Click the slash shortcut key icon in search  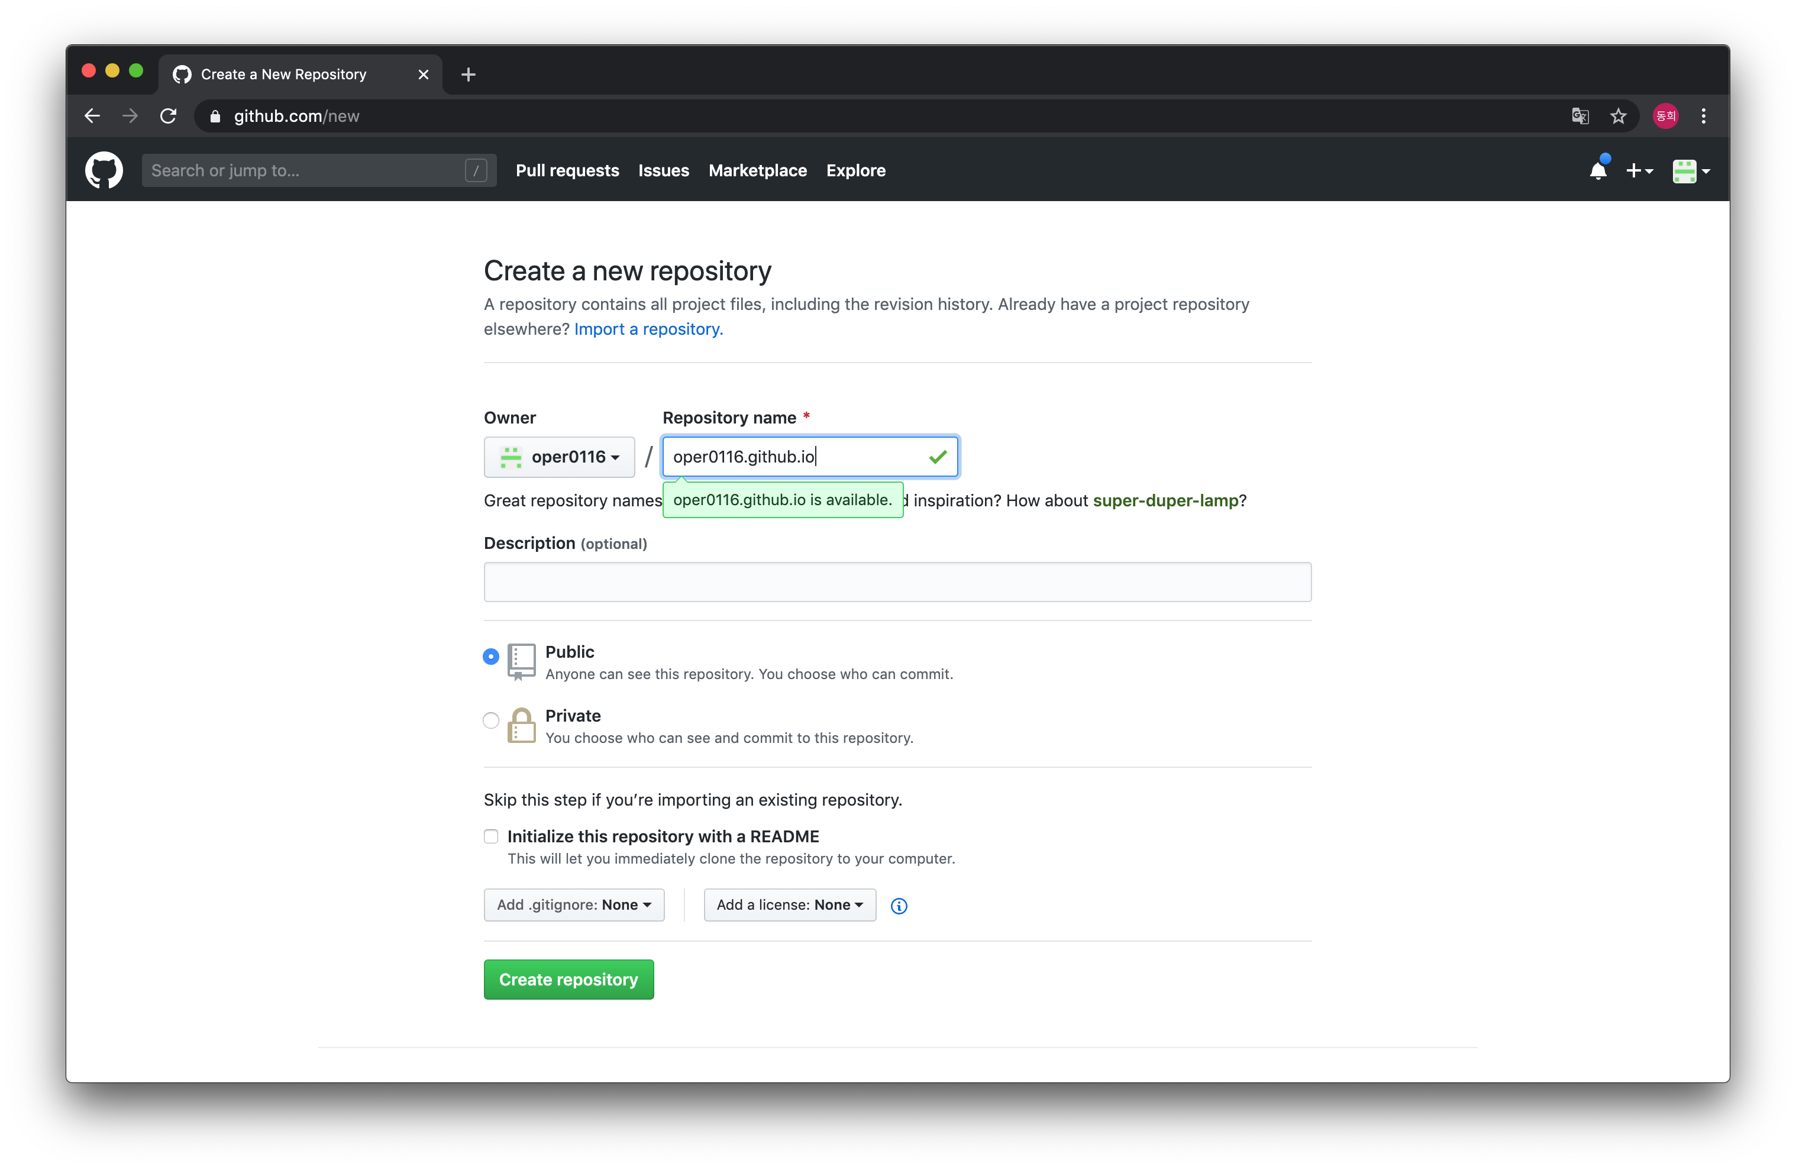pyautogui.click(x=476, y=170)
